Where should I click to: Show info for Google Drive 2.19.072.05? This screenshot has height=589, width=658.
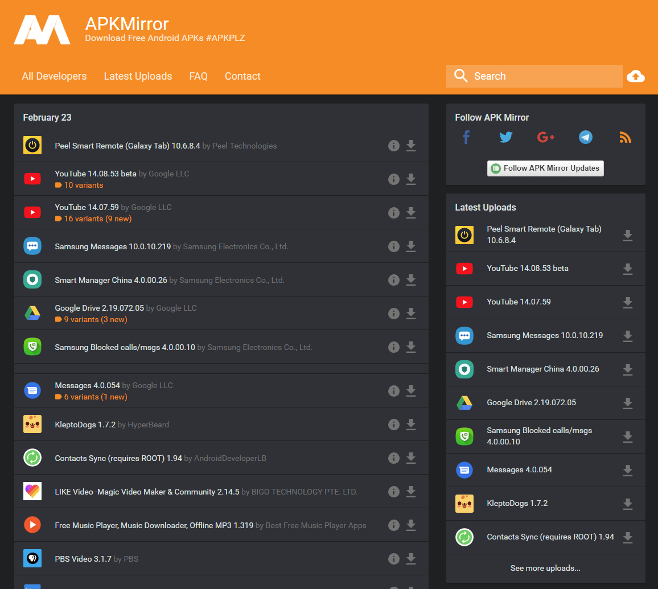394,314
